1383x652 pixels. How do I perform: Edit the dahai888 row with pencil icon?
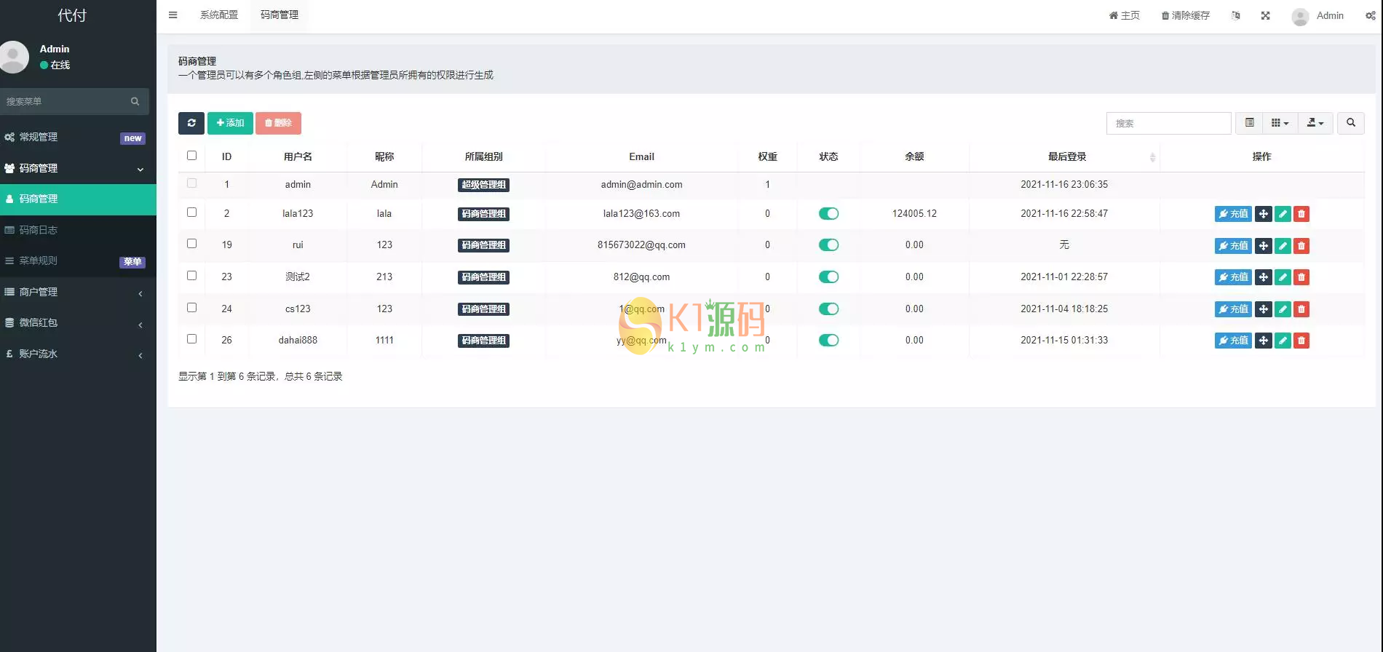(1283, 341)
